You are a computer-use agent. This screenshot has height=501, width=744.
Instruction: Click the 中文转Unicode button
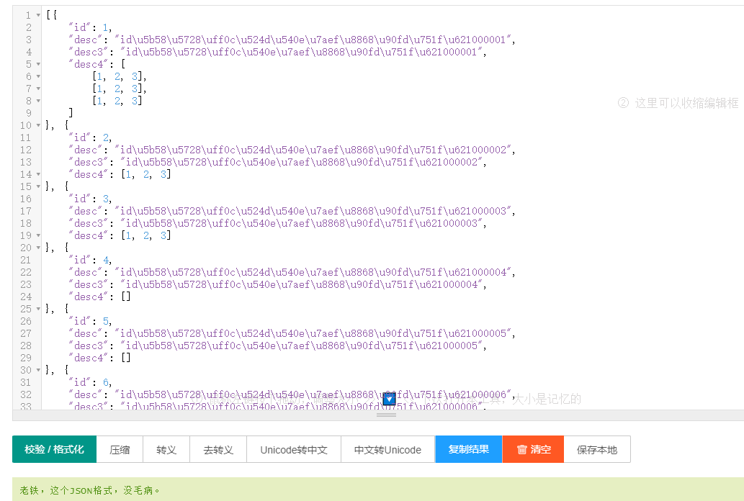coord(387,449)
